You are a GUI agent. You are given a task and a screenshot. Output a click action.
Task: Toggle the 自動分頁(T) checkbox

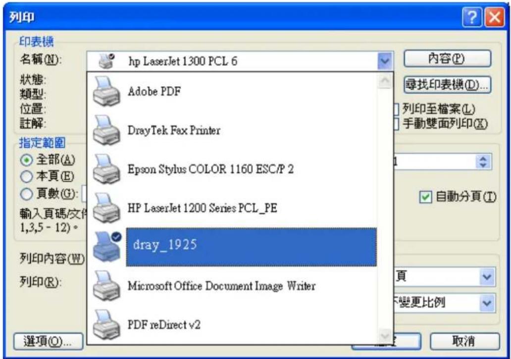click(425, 197)
